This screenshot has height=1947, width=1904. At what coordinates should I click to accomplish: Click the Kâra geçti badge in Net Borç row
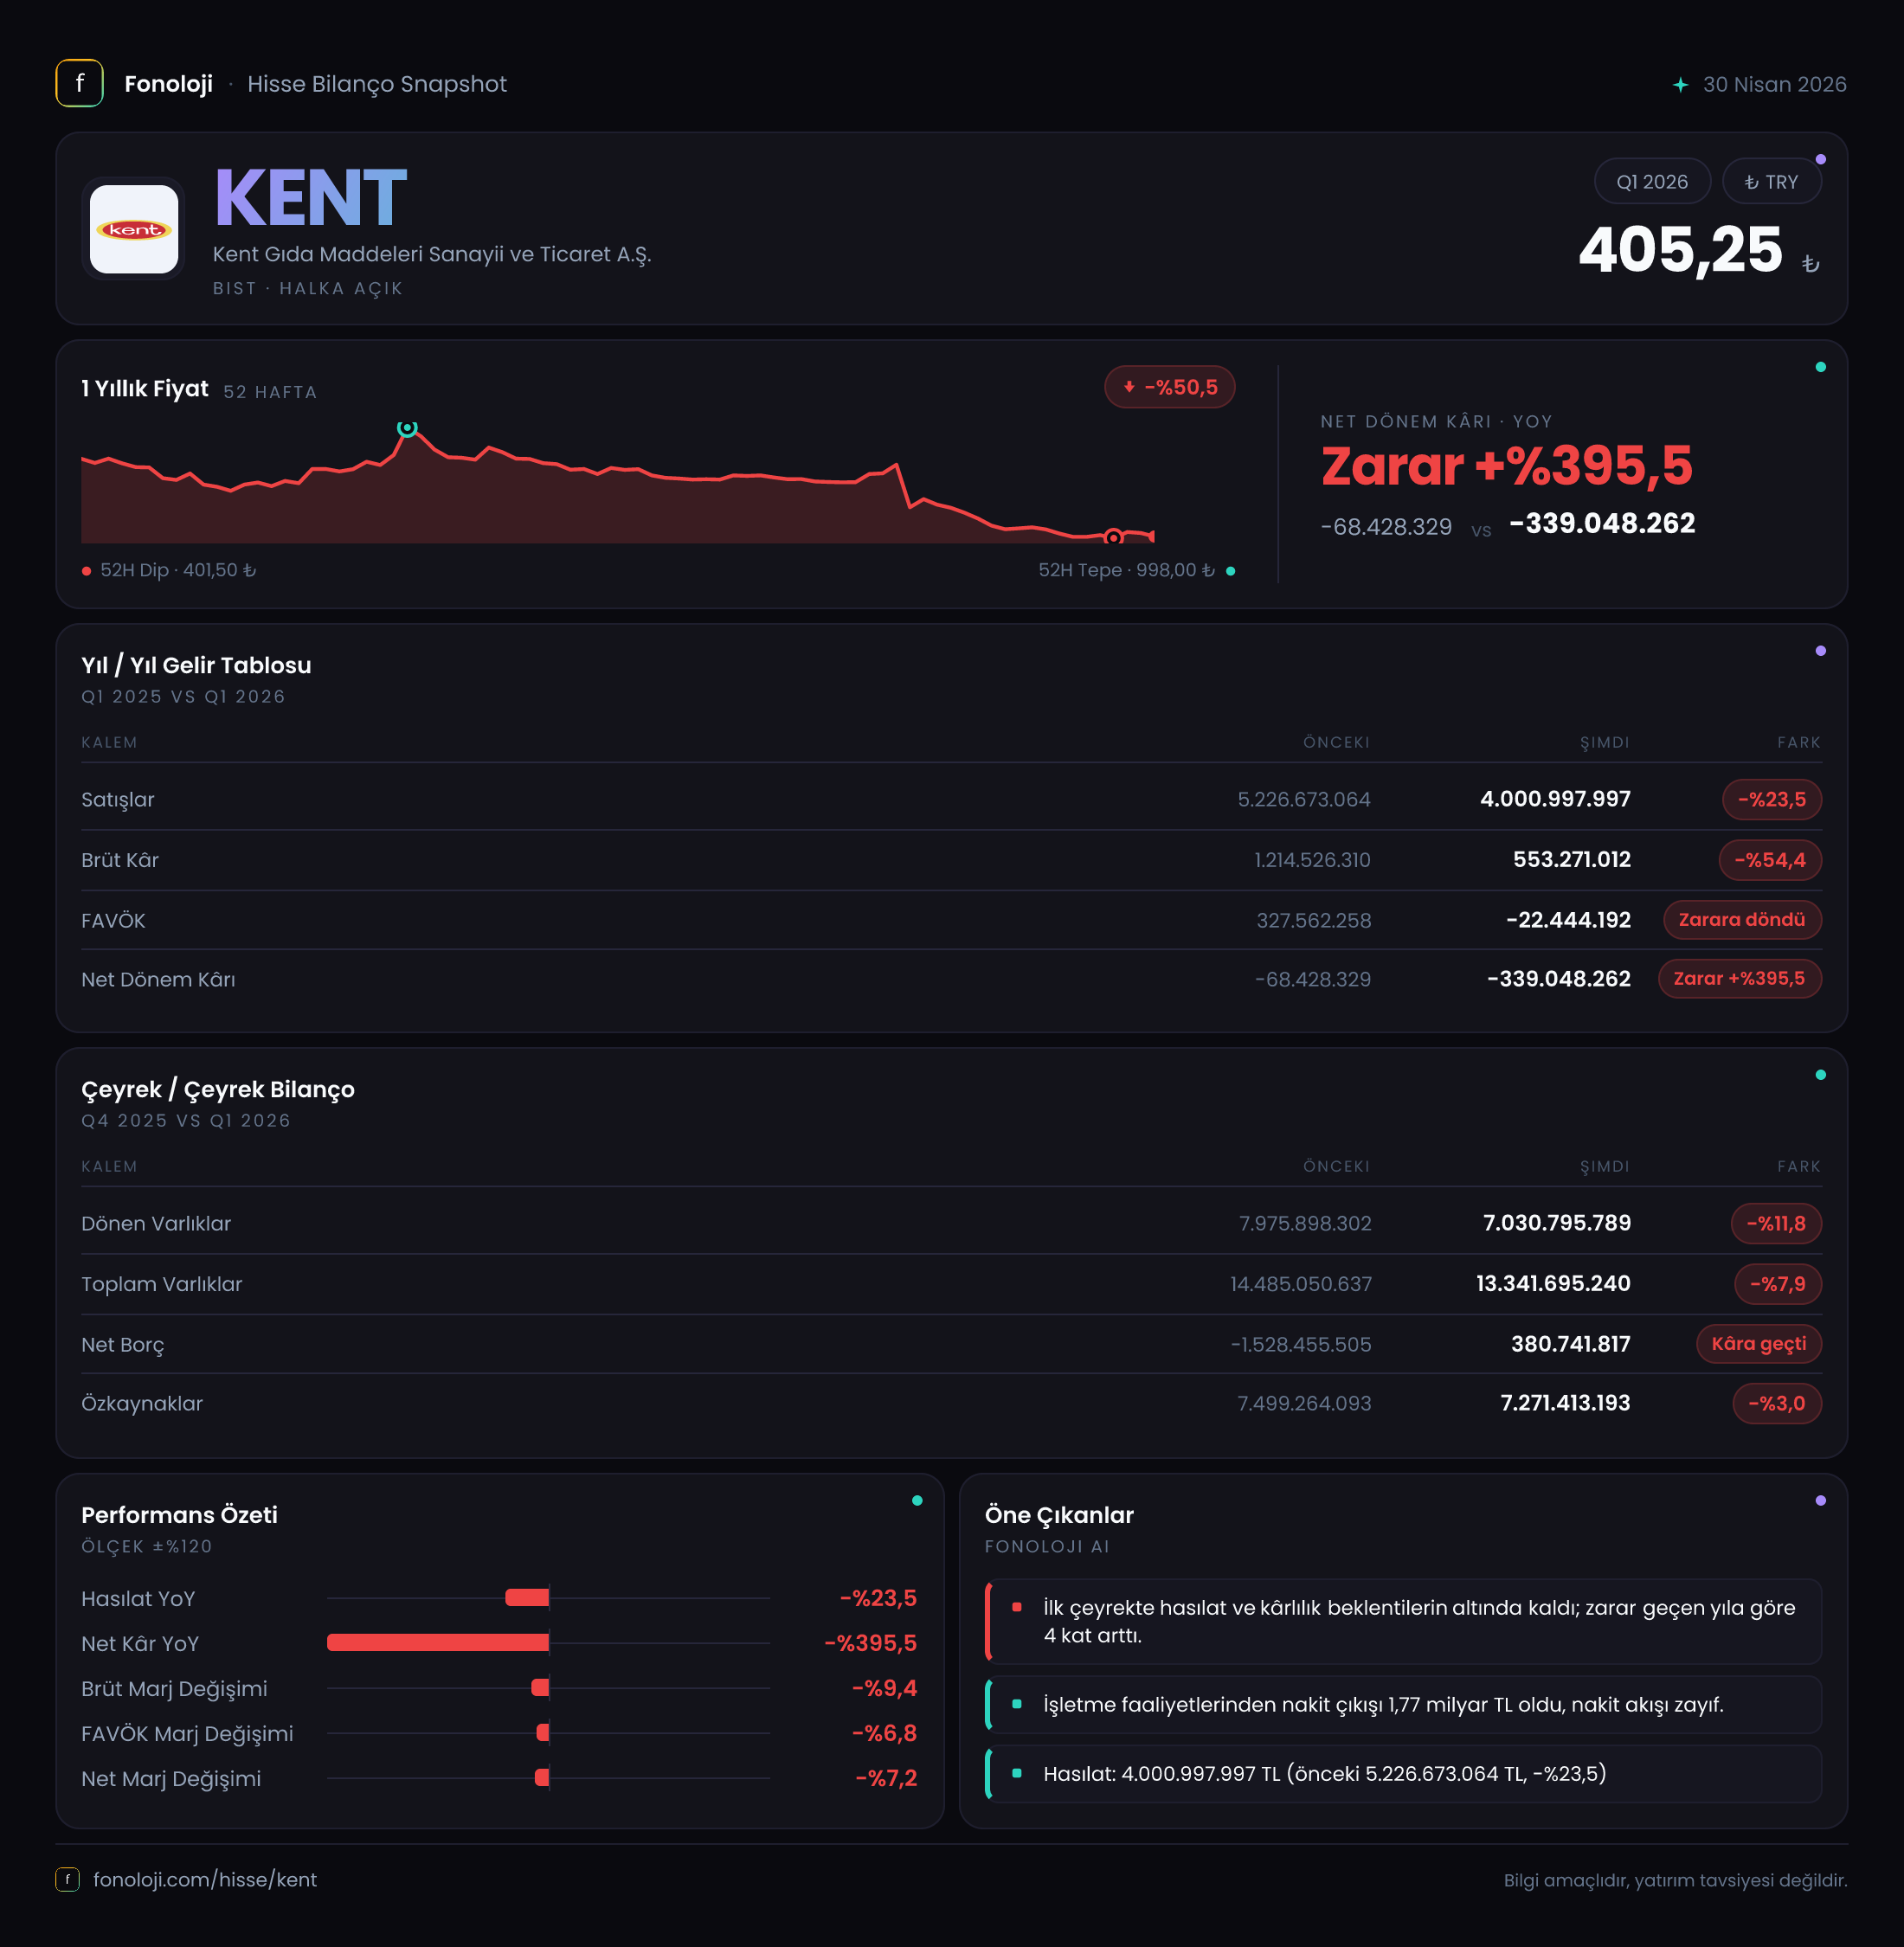coord(1758,1344)
